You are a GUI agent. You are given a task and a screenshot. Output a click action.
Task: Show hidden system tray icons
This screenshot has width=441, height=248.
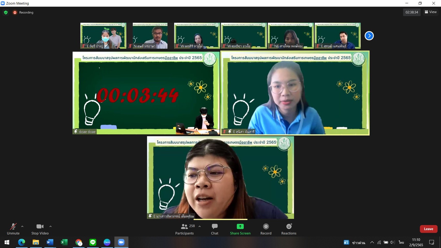(372, 242)
